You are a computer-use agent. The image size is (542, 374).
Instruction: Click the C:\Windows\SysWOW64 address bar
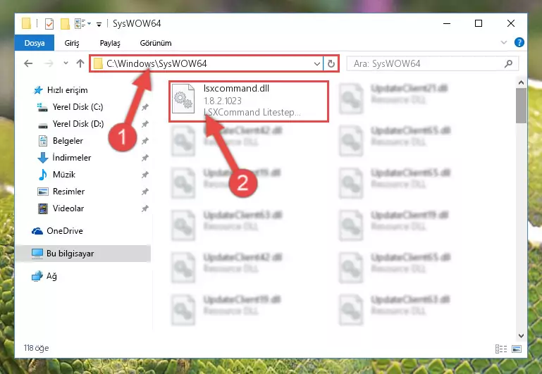coord(207,63)
